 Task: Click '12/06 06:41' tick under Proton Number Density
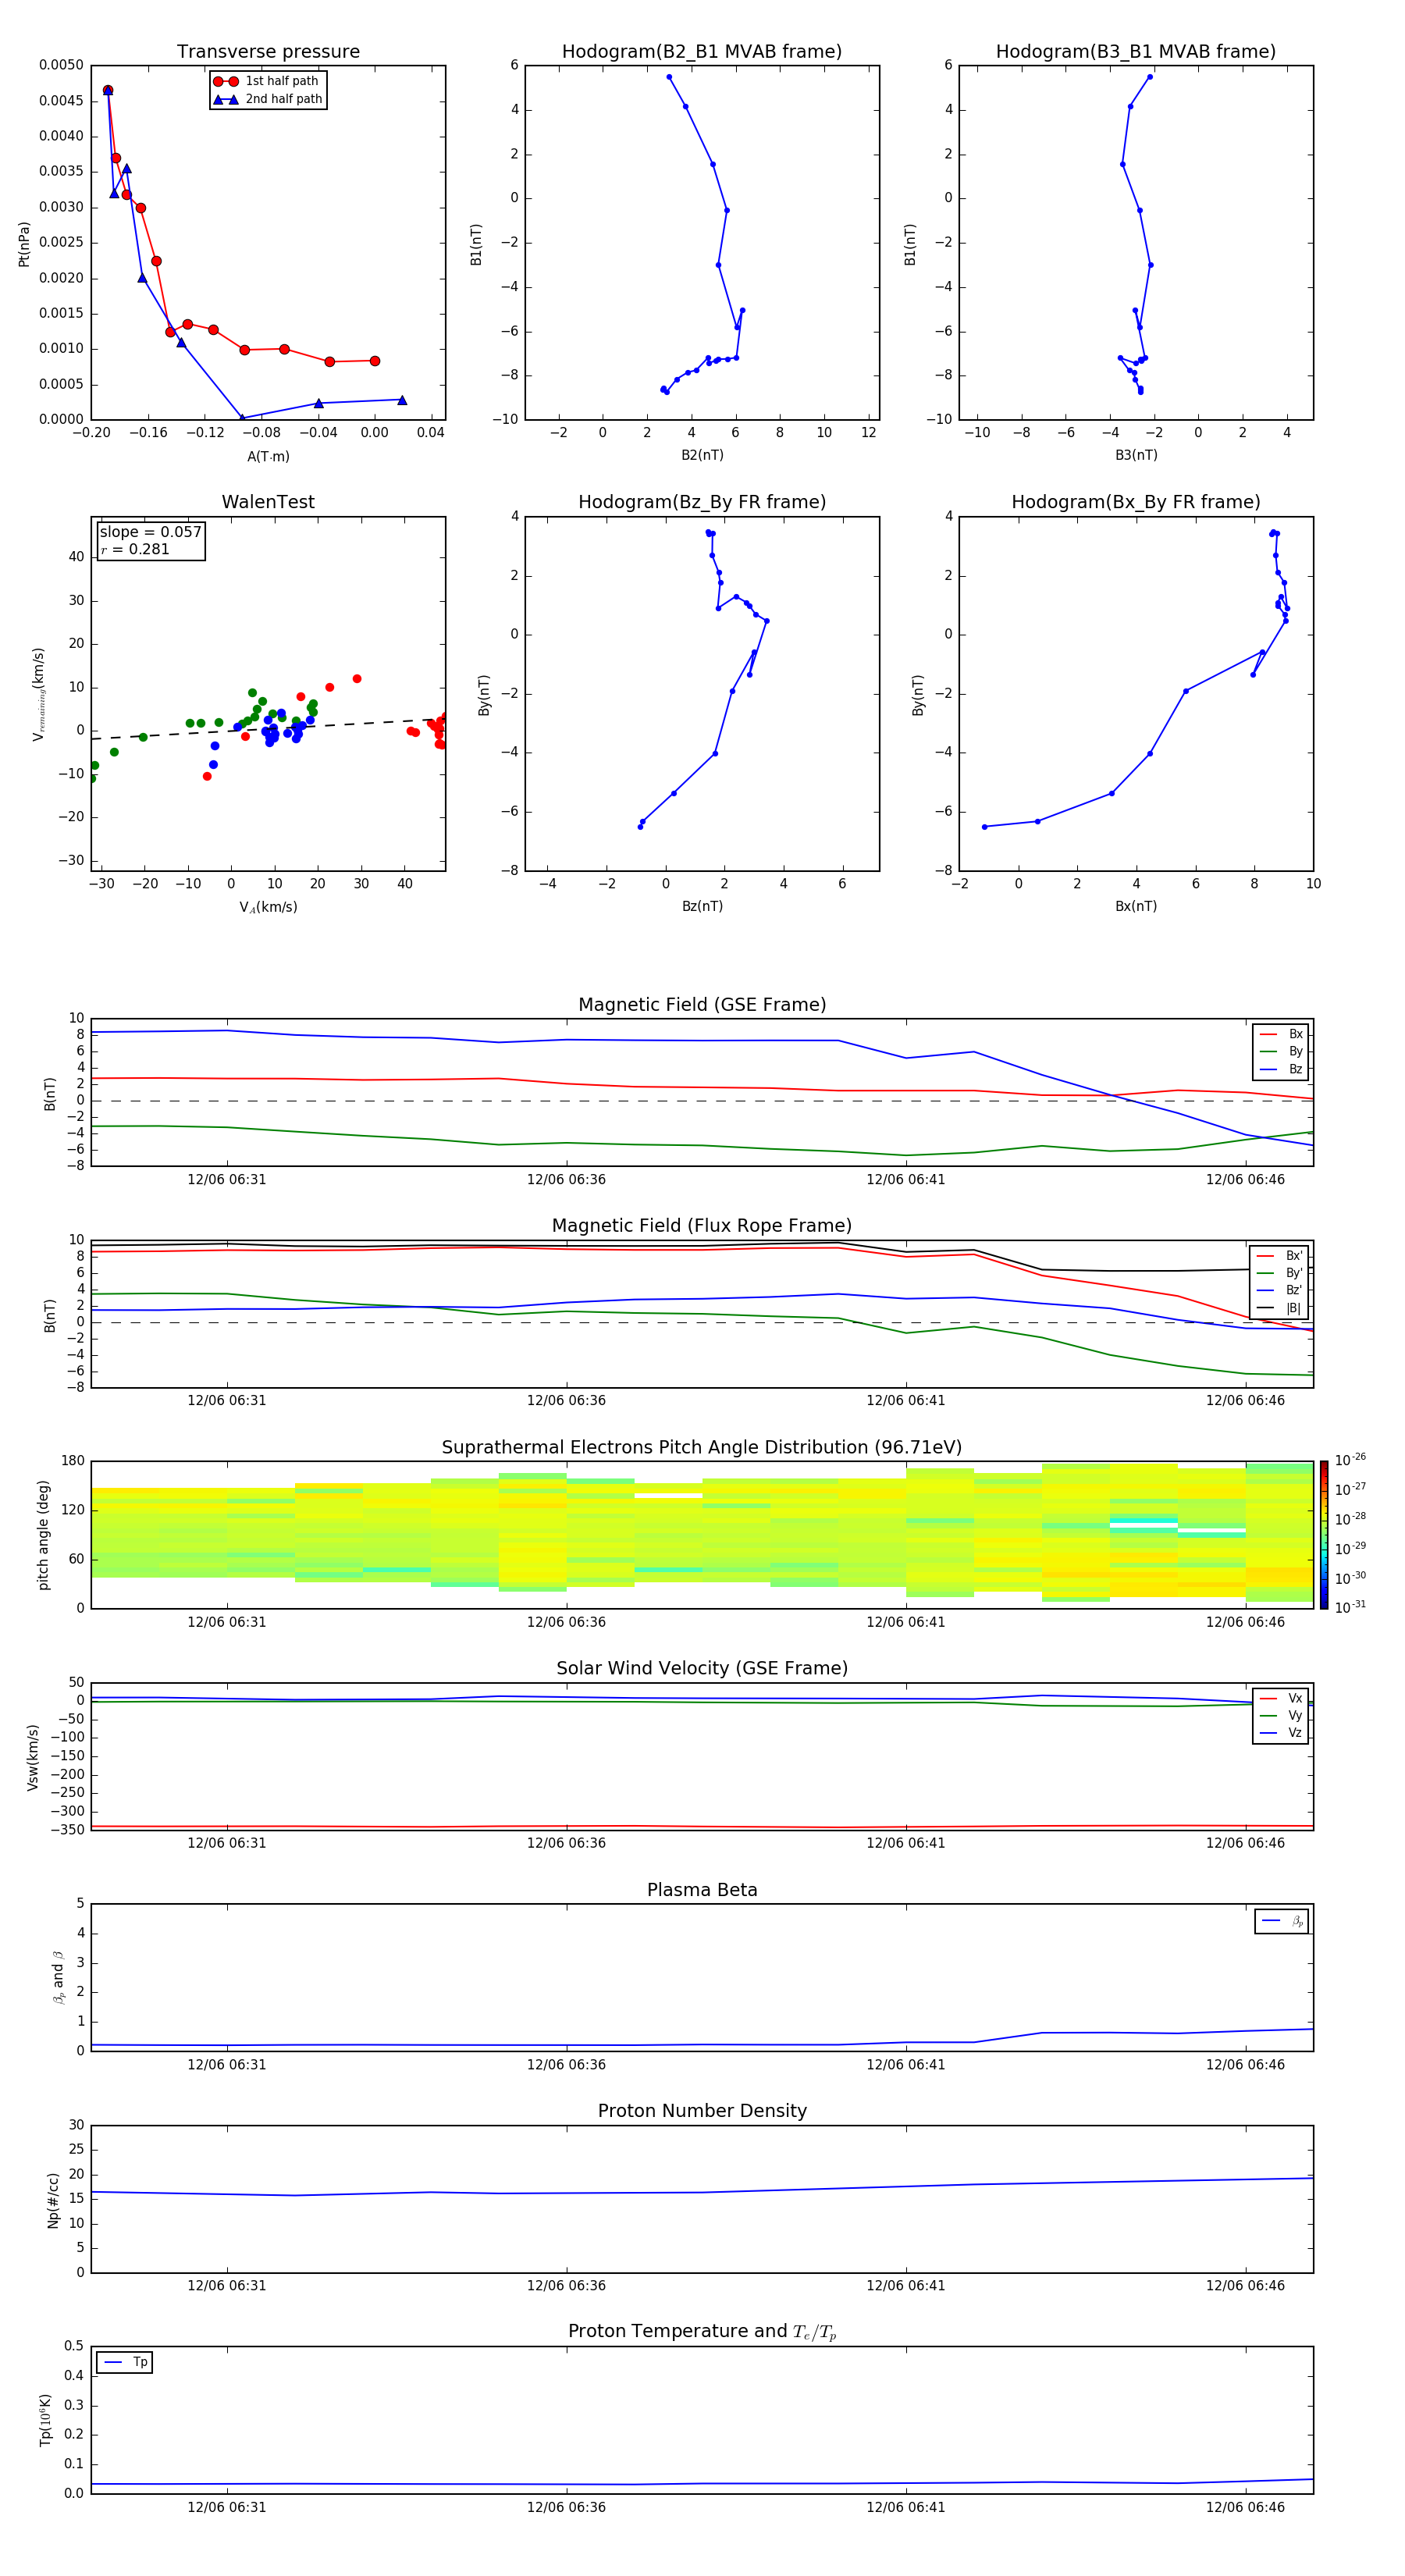[x=906, y=2285]
